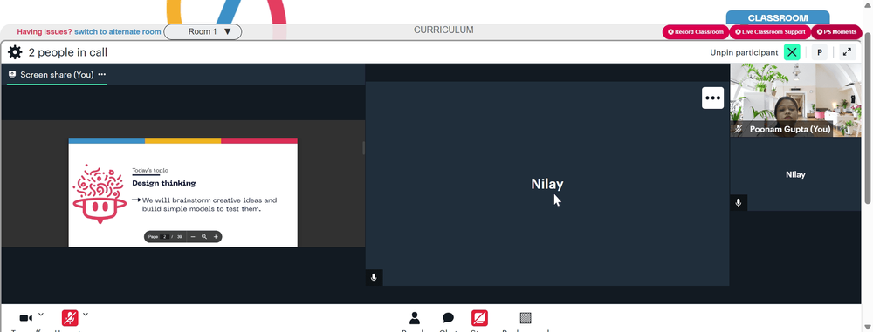
Task: Click the Nilay sidebar participant tile
Action: click(x=795, y=174)
